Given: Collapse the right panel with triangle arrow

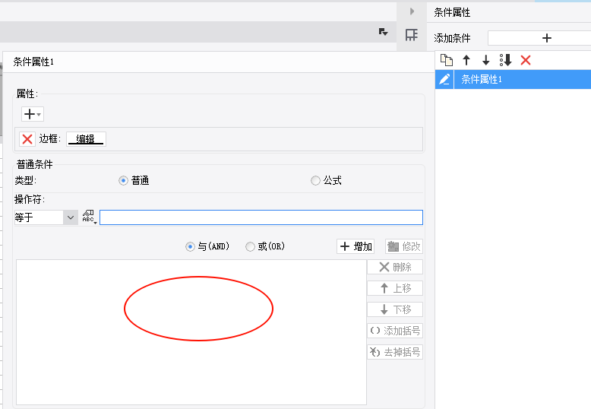Looking at the screenshot, I should tap(412, 11).
